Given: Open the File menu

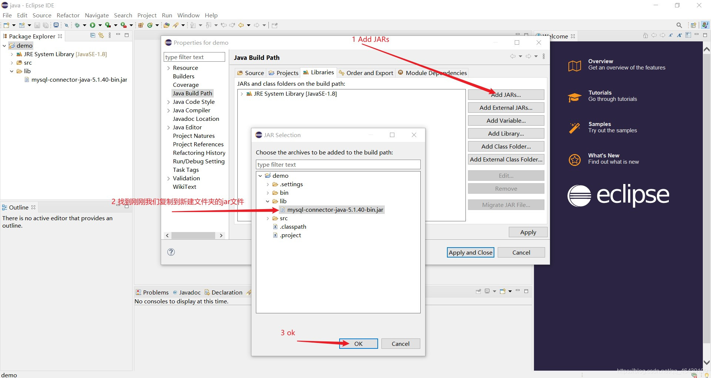Looking at the screenshot, I should [x=7, y=15].
